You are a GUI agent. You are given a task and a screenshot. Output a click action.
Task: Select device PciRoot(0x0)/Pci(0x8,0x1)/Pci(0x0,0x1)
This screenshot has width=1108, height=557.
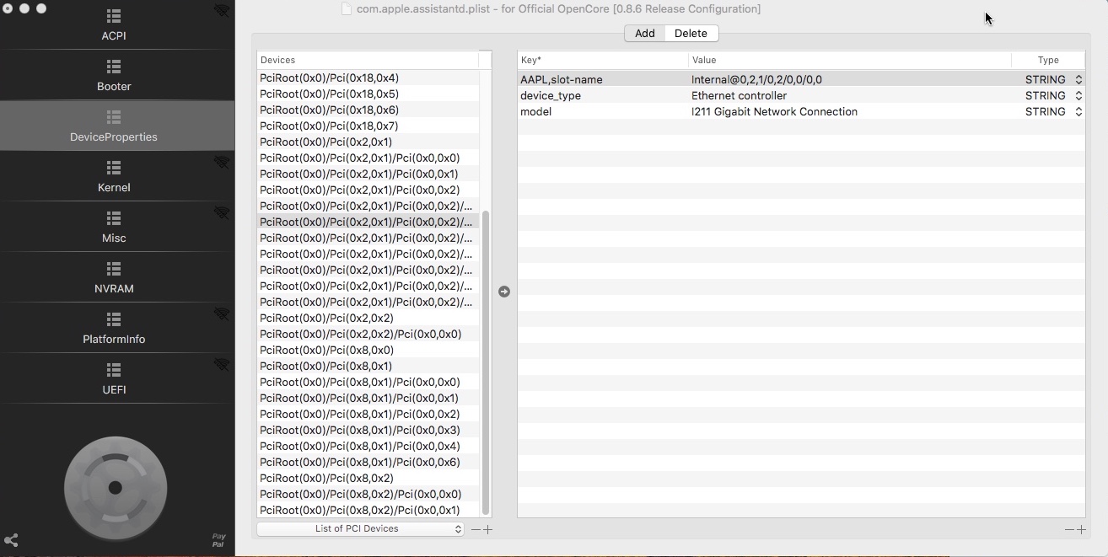[x=368, y=398]
